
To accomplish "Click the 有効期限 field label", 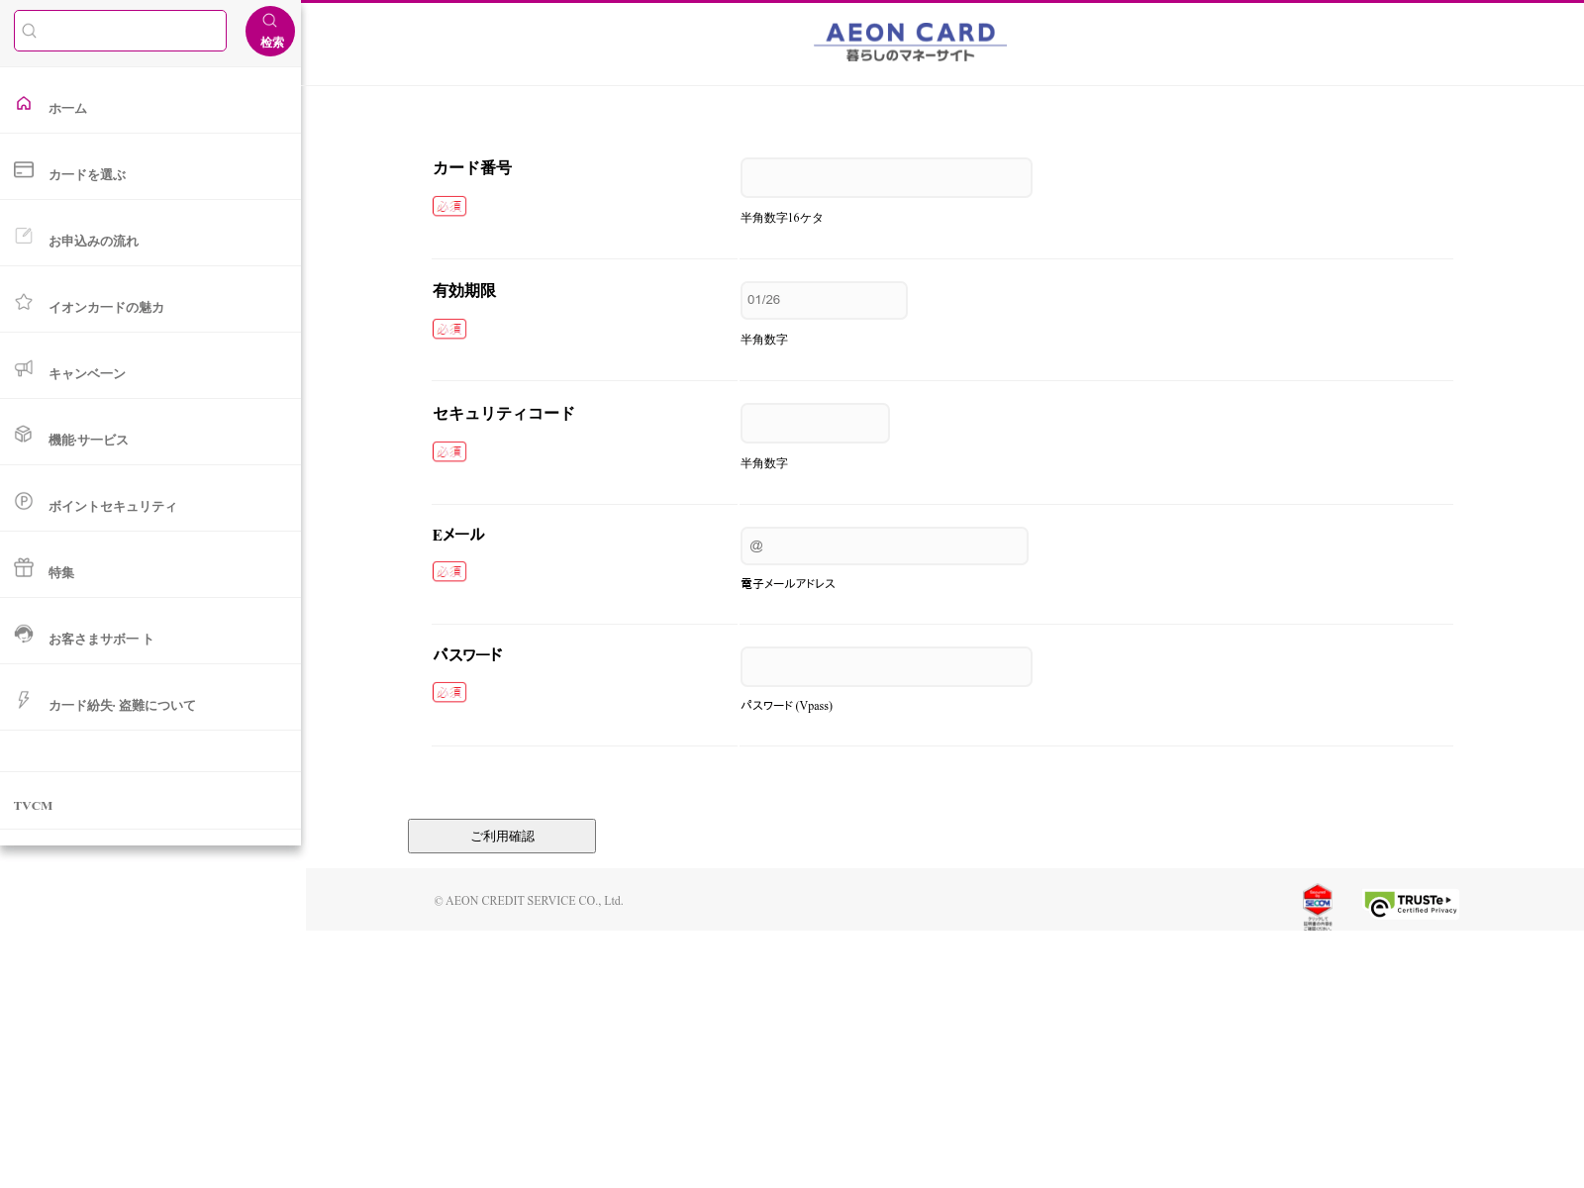I will click(x=464, y=291).
